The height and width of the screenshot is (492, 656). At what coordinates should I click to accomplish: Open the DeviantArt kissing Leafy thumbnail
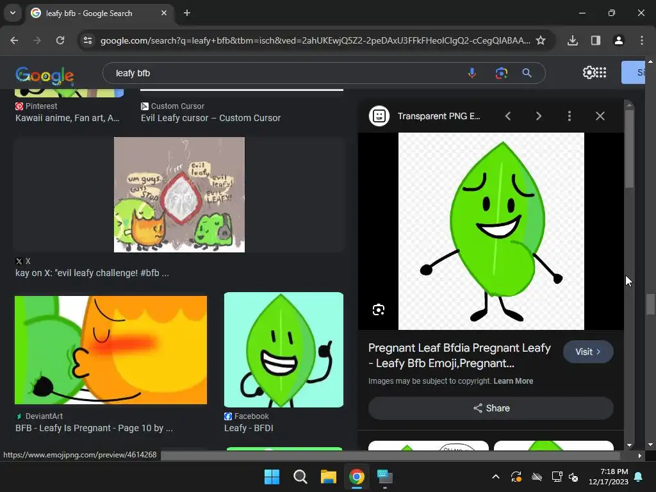[x=110, y=350]
